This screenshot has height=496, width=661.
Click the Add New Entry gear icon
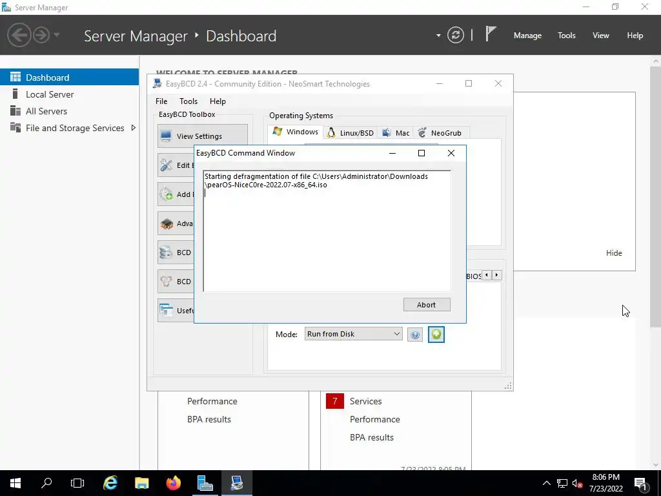point(166,194)
